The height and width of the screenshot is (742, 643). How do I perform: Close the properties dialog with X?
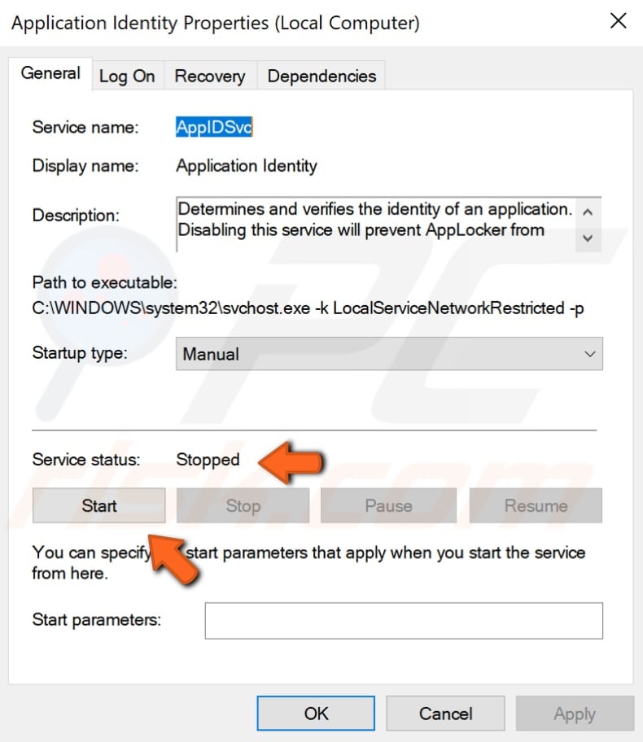tap(618, 21)
